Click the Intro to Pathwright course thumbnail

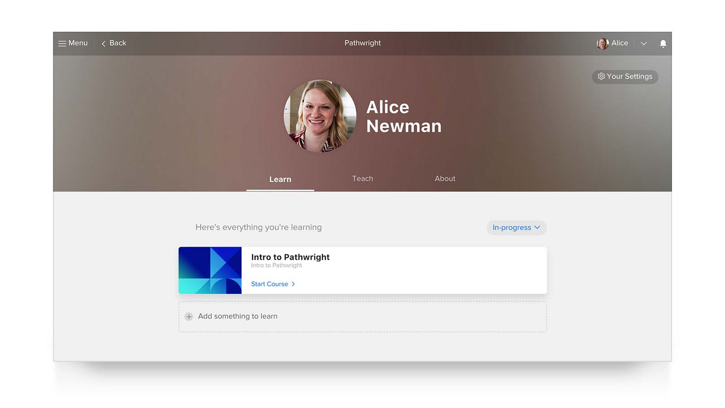coord(210,270)
